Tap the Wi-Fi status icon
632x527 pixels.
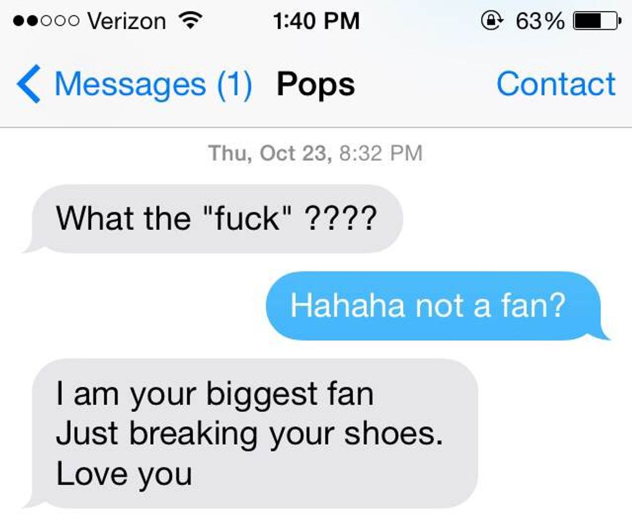190,21
